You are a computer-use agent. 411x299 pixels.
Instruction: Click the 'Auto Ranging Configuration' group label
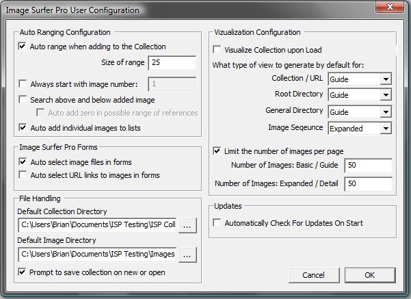coord(65,32)
